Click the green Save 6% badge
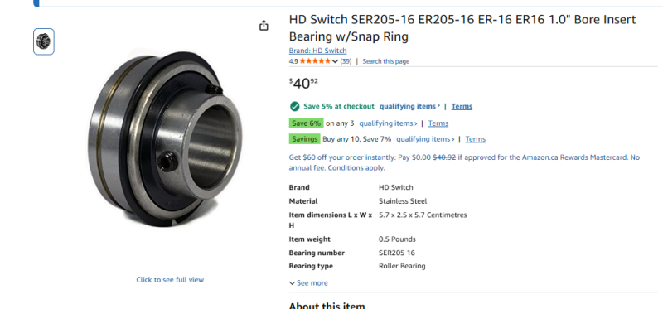 306,123
